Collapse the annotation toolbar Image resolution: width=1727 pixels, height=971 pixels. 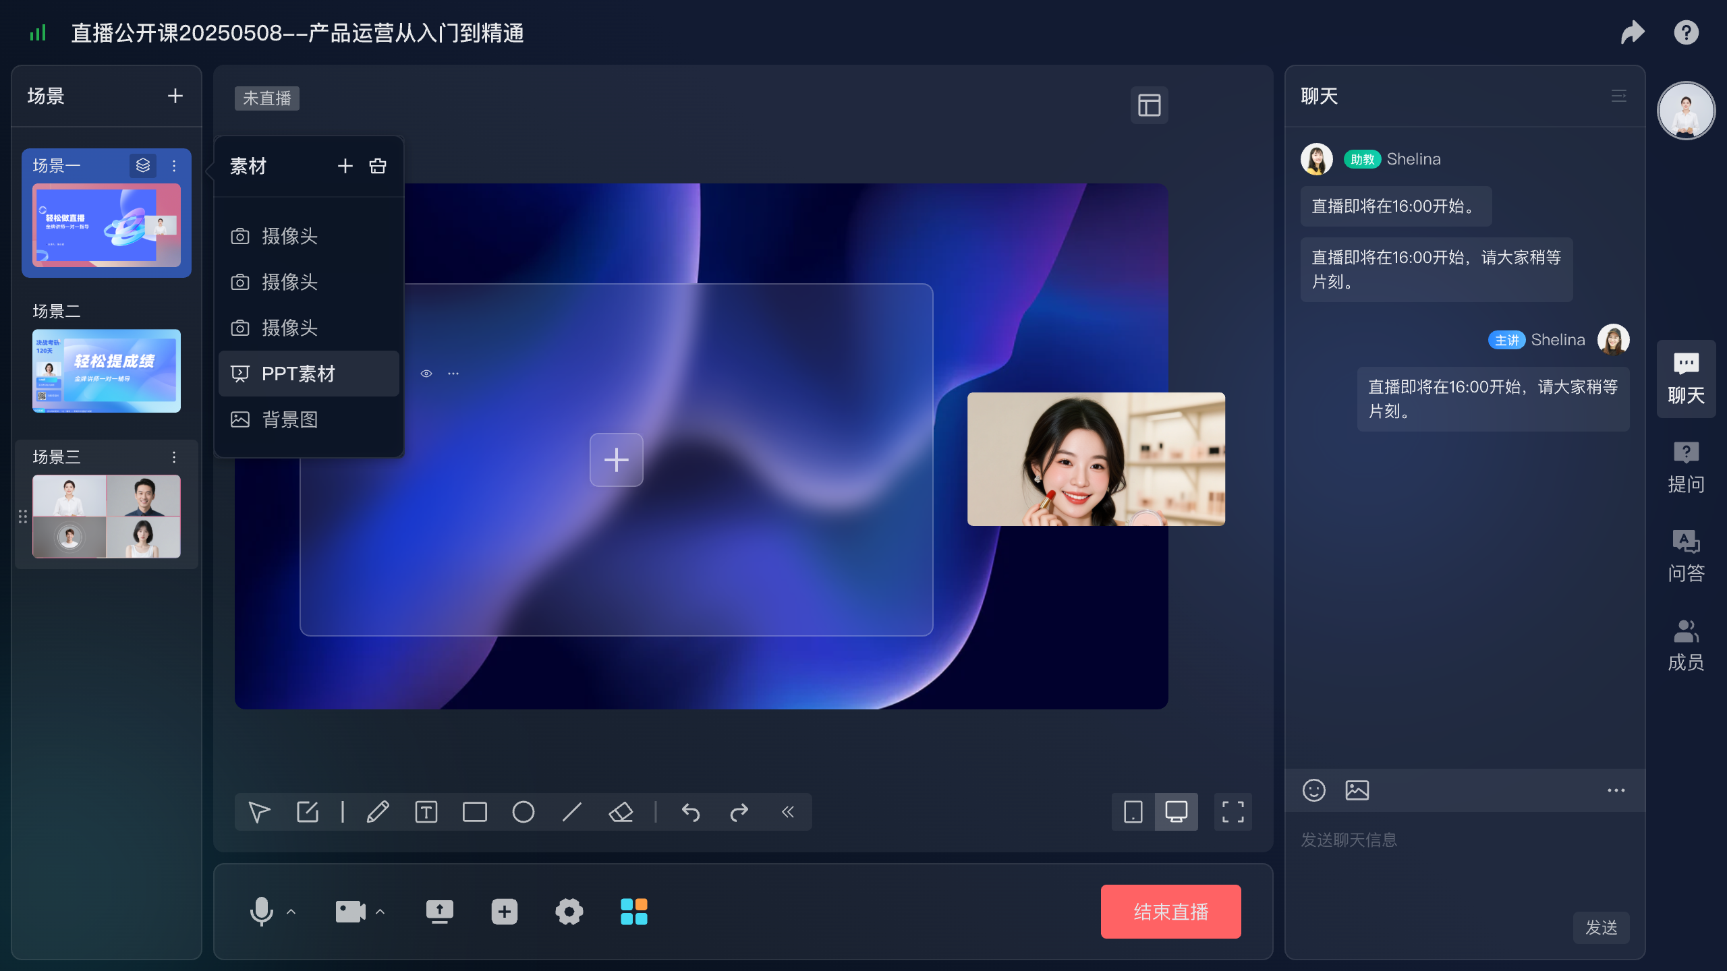pyautogui.click(x=788, y=812)
